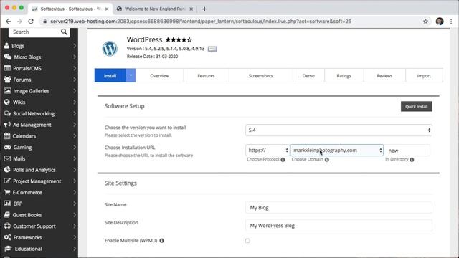Open a new browser tab
459x258 pixels.
tap(204, 9)
